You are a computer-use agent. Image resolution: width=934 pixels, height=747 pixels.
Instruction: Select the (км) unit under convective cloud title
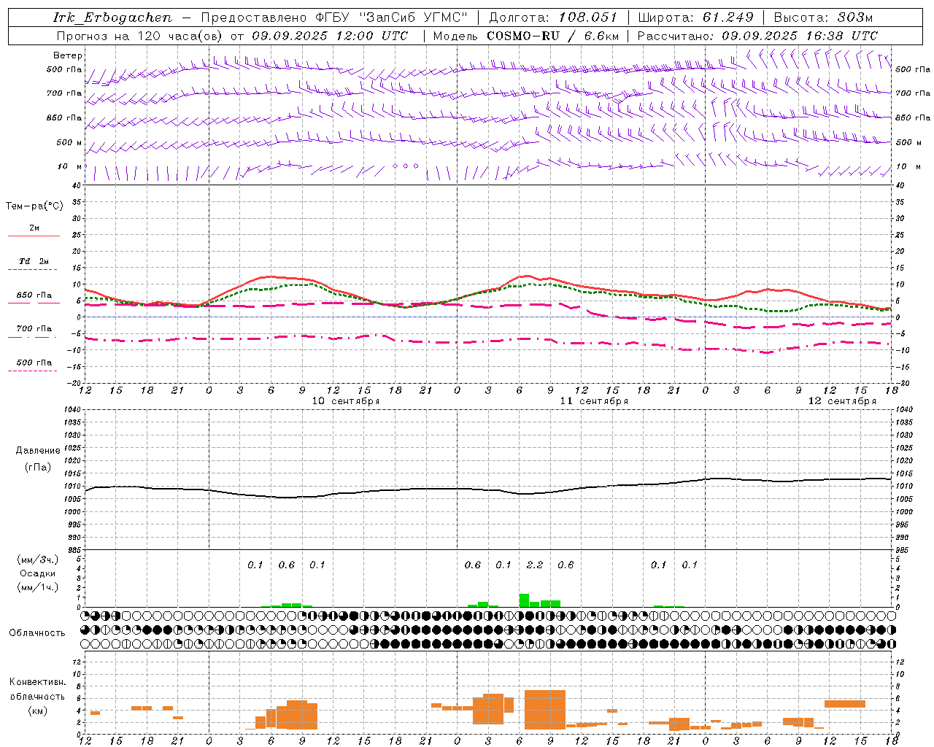point(38,711)
